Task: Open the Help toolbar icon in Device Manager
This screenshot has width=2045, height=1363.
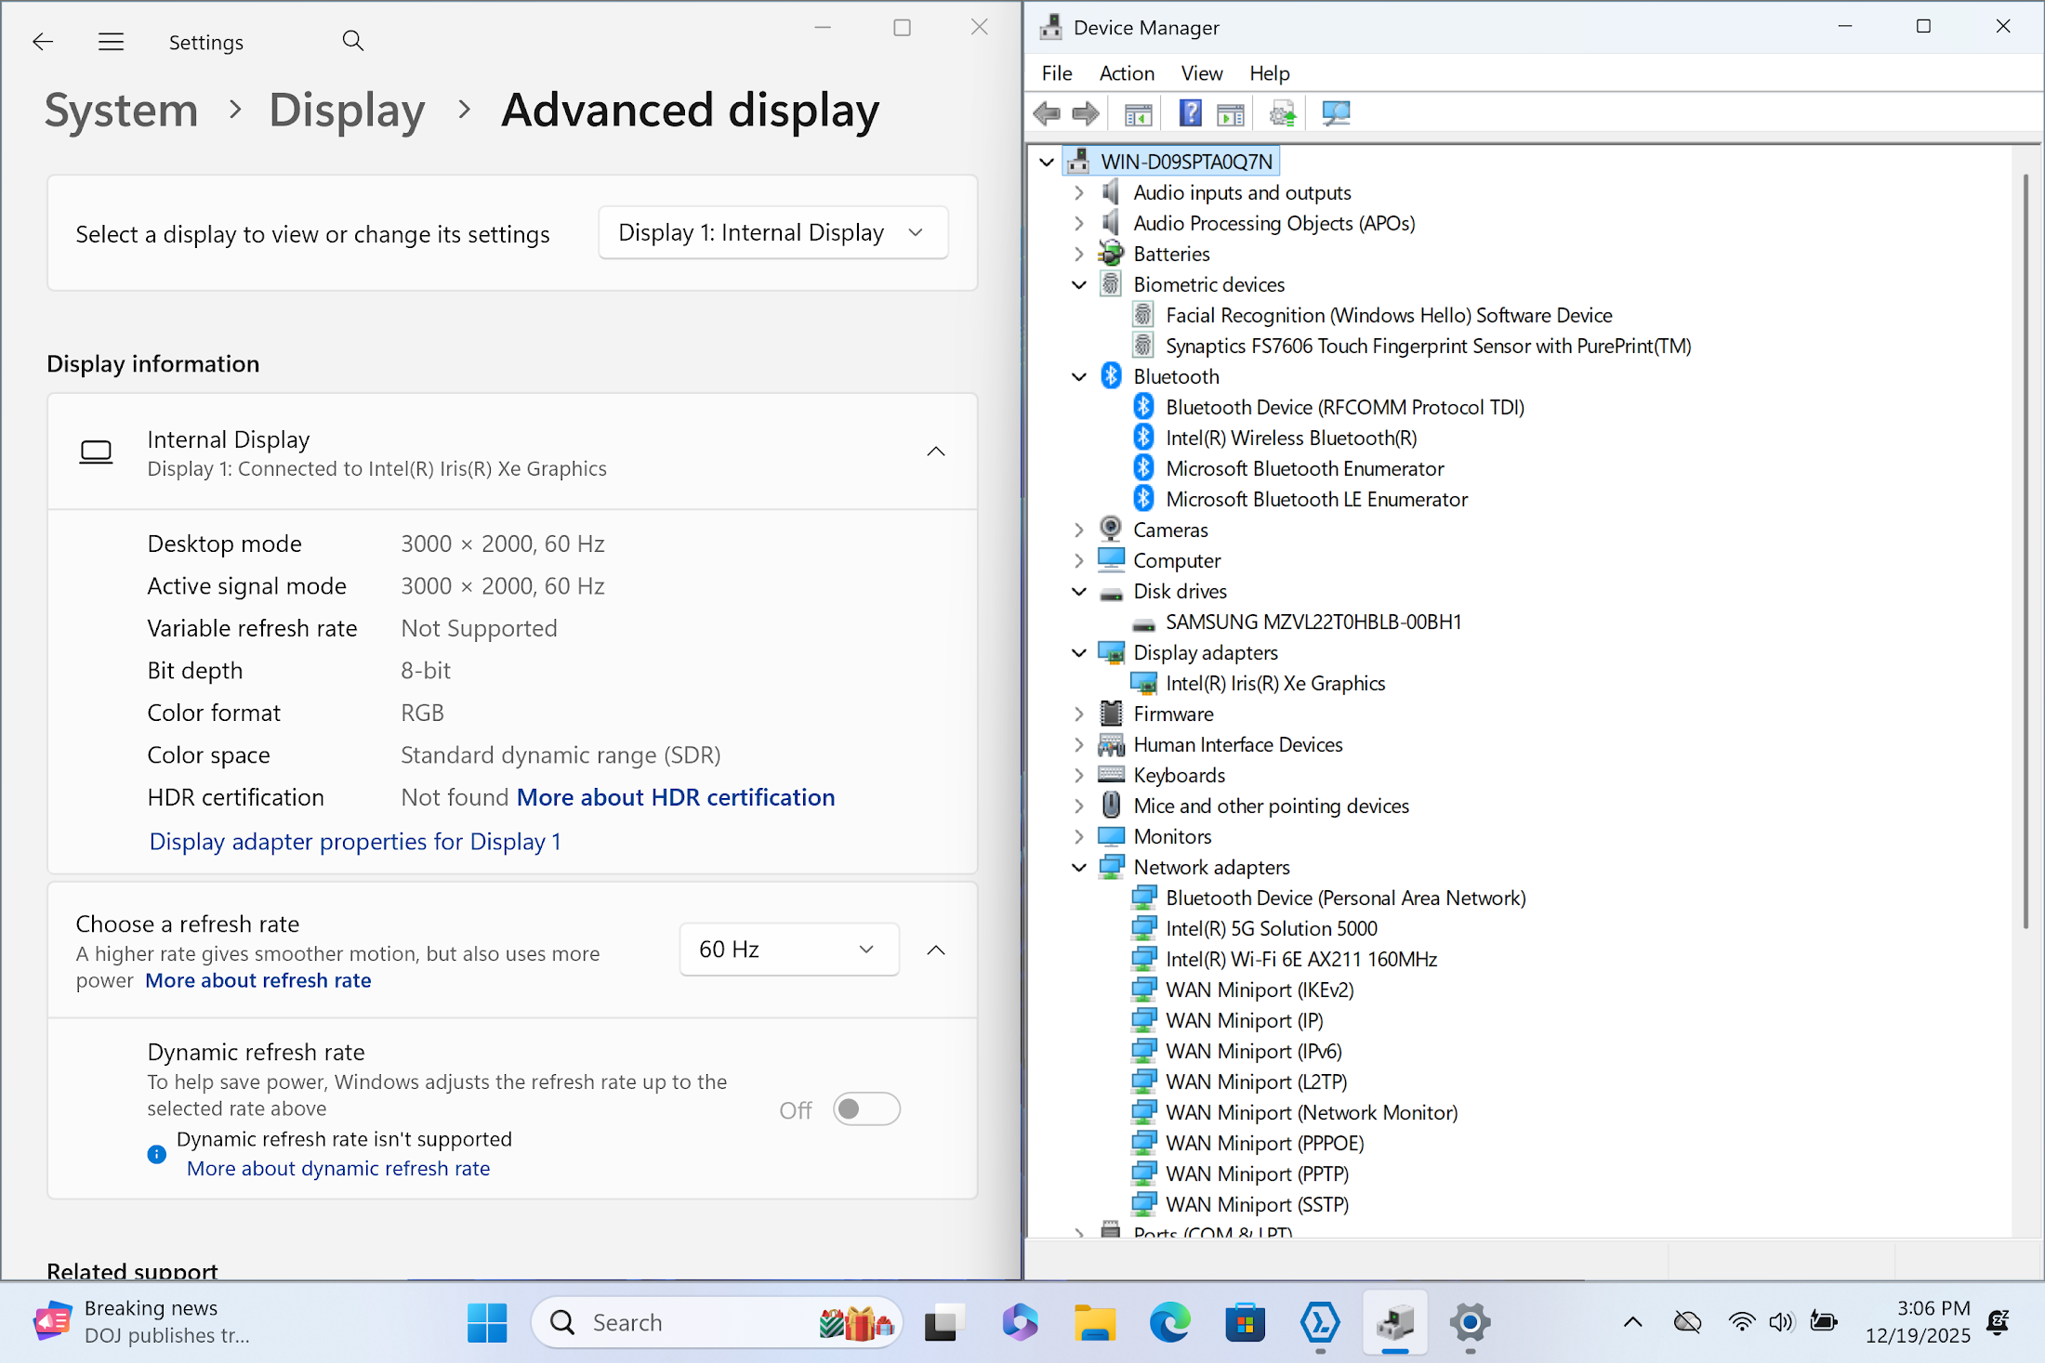Action: tap(1190, 113)
